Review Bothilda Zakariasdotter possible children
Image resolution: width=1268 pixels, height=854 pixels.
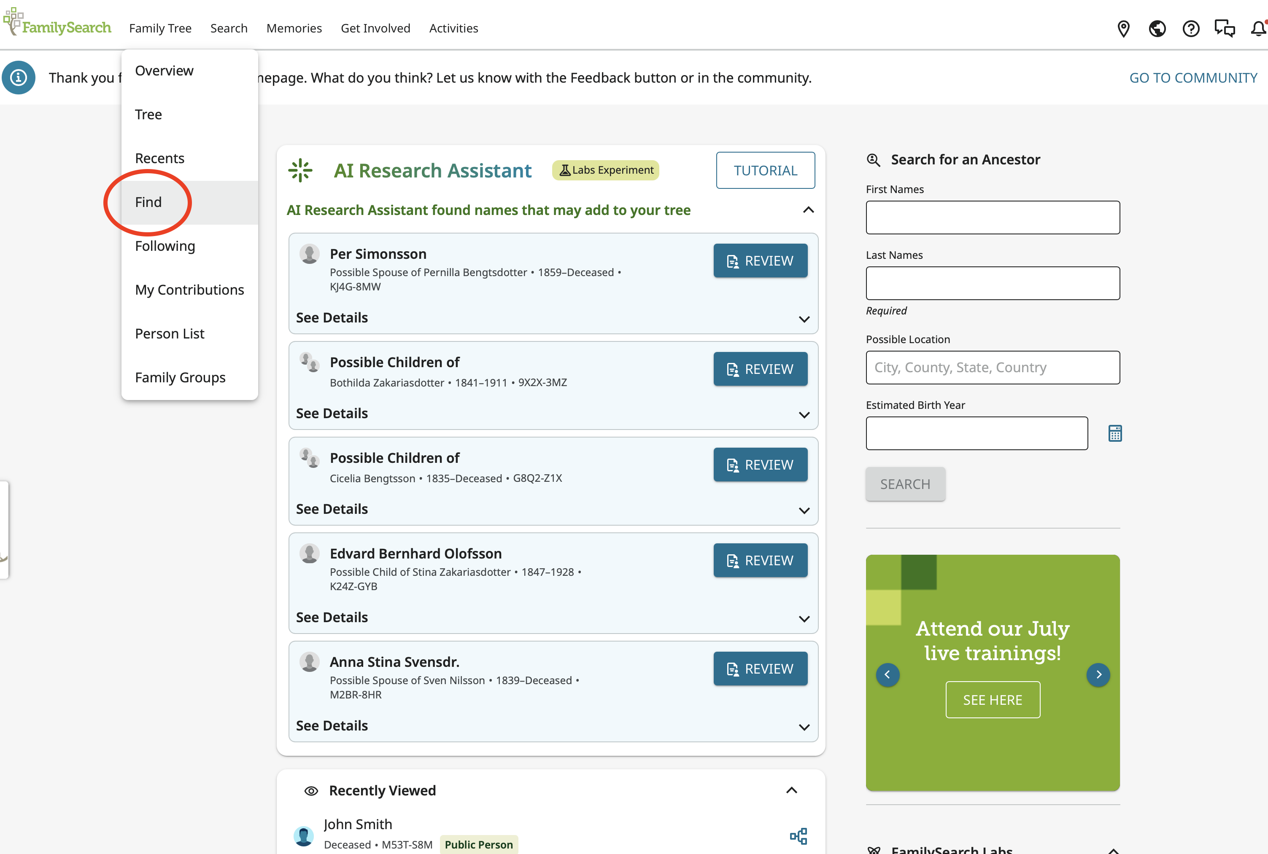point(760,369)
